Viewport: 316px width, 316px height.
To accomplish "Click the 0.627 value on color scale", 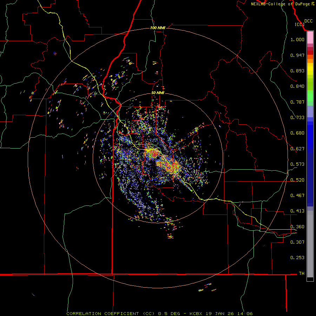I will coord(297,149).
